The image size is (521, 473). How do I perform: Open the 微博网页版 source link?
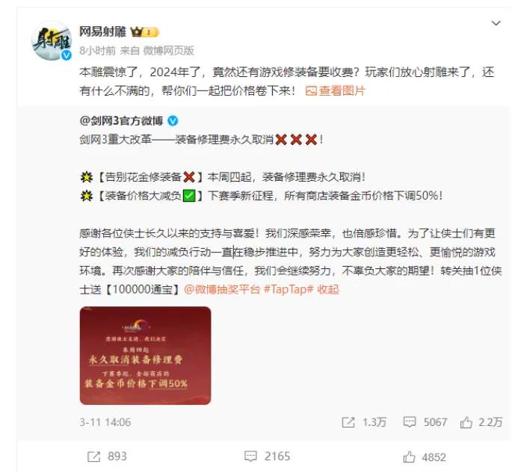click(168, 51)
